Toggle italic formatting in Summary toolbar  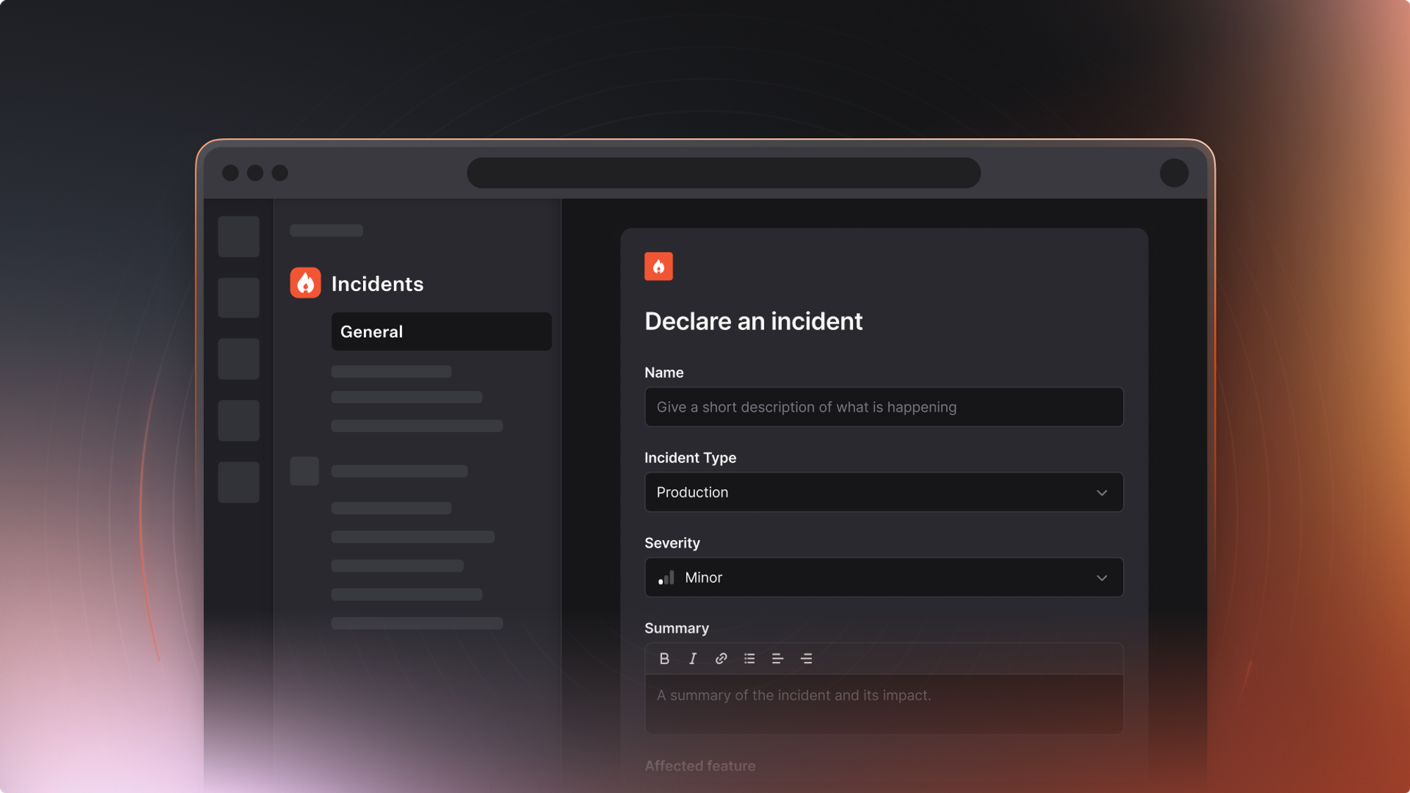(x=692, y=658)
